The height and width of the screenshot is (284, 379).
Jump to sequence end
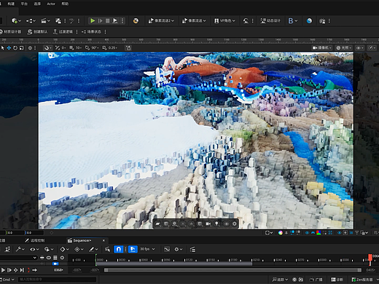pos(22,270)
